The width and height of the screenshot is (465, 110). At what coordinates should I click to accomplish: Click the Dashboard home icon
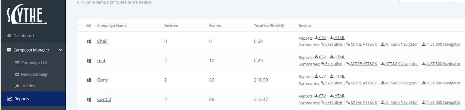(9, 36)
